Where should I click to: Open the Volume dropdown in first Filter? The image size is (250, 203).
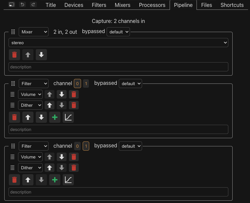coord(30,94)
